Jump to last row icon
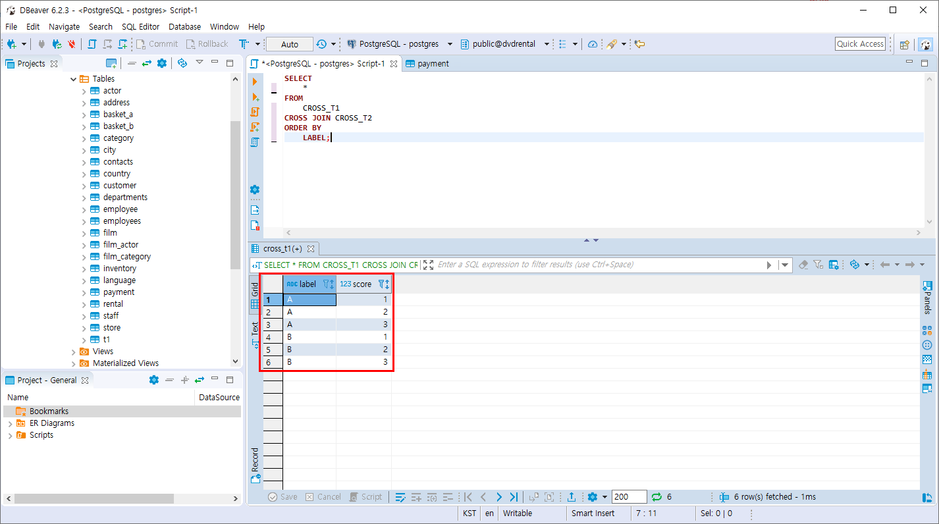This screenshot has height=524, width=939. pyautogui.click(x=514, y=497)
